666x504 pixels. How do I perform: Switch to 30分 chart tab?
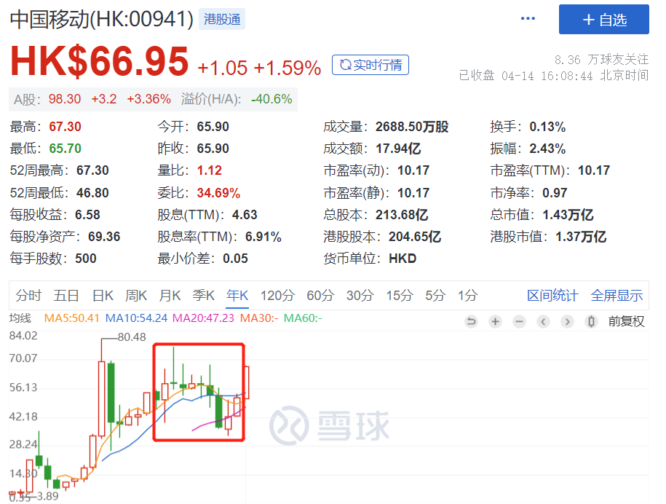tap(360, 296)
